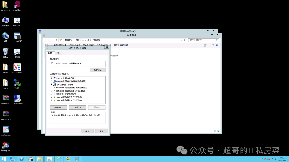
Task: Close the Ethernet0 6 属性 dialog
Action: (x=107, y=47)
